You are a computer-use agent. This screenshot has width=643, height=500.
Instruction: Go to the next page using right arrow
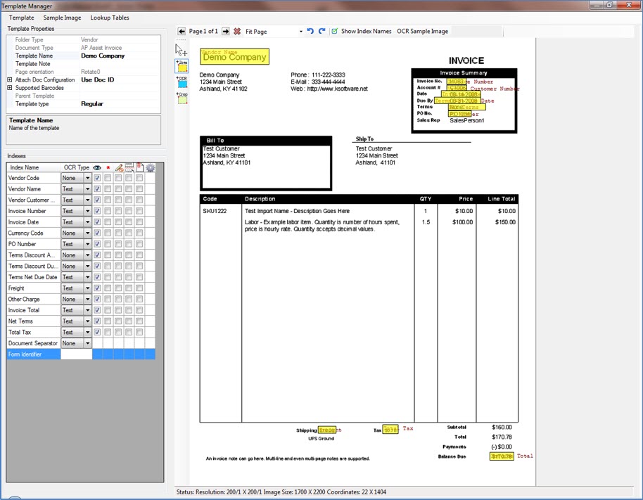click(225, 32)
